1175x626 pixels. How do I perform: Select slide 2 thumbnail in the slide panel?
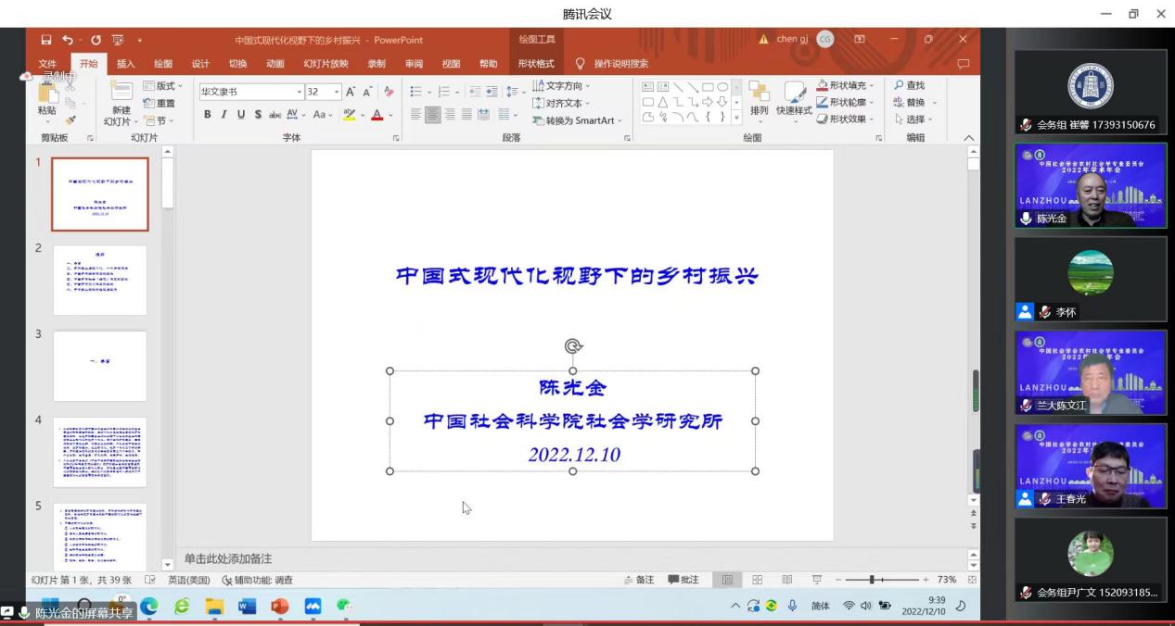pos(99,280)
